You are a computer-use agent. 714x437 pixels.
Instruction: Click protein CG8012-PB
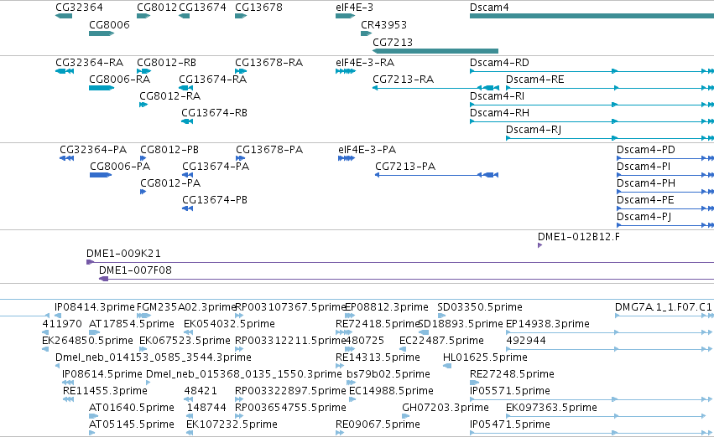coord(169,150)
